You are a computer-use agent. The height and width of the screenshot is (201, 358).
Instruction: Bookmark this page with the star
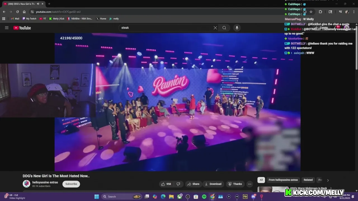pos(311,12)
